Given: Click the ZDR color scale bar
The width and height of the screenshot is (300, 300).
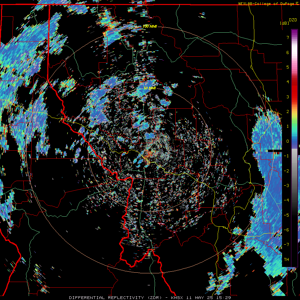Looking at the screenshot, I should click(294, 148).
